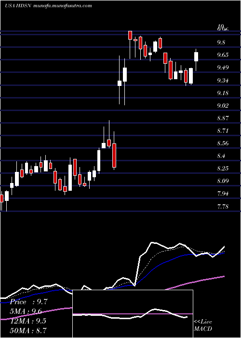Viewport: 241px width, 338px height.
Task: Click the 7.94 price axis label
Action: point(223,194)
